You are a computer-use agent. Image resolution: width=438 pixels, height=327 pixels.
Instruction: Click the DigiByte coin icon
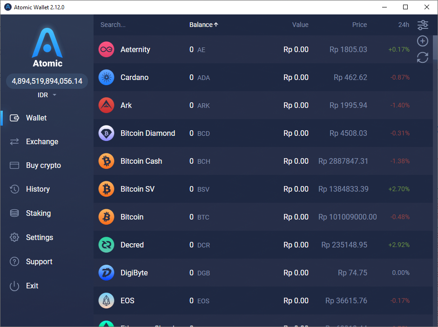pyautogui.click(x=107, y=273)
